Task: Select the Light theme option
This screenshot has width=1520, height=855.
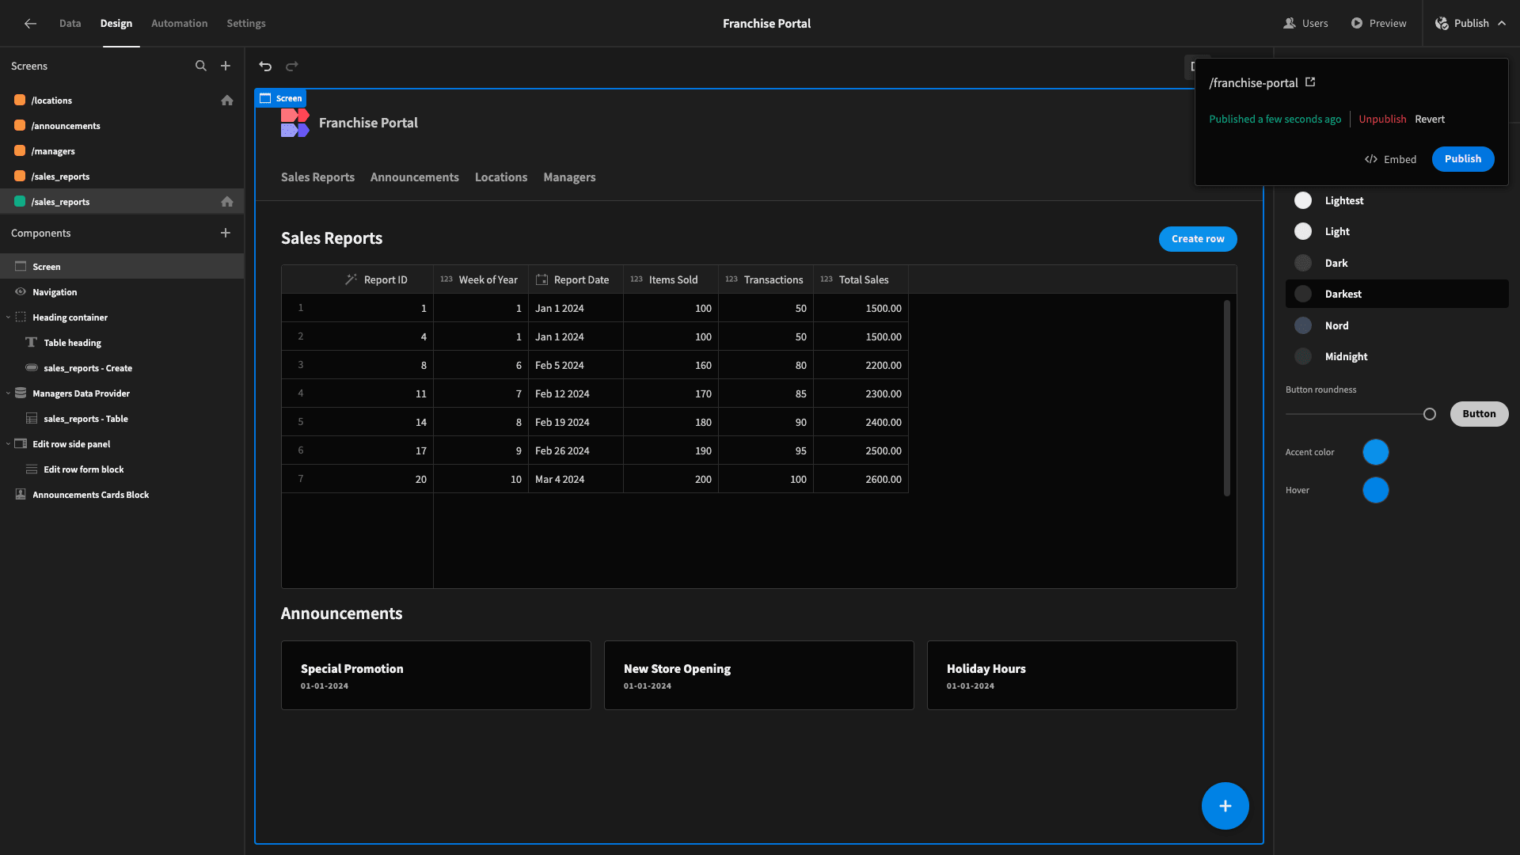Action: click(x=1396, y=232)
